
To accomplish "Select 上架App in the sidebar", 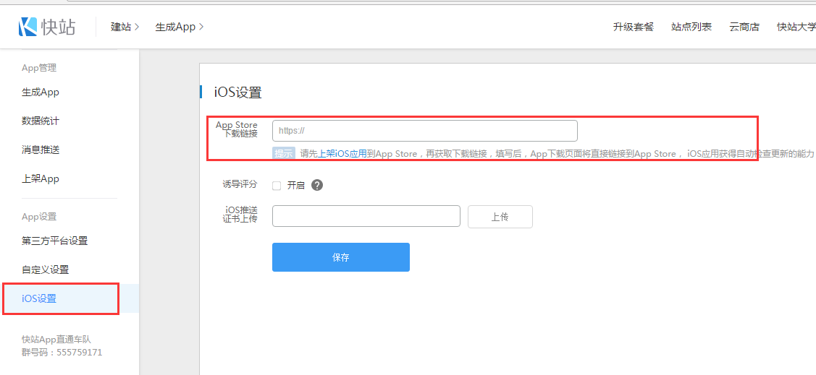I will point(41,178).
